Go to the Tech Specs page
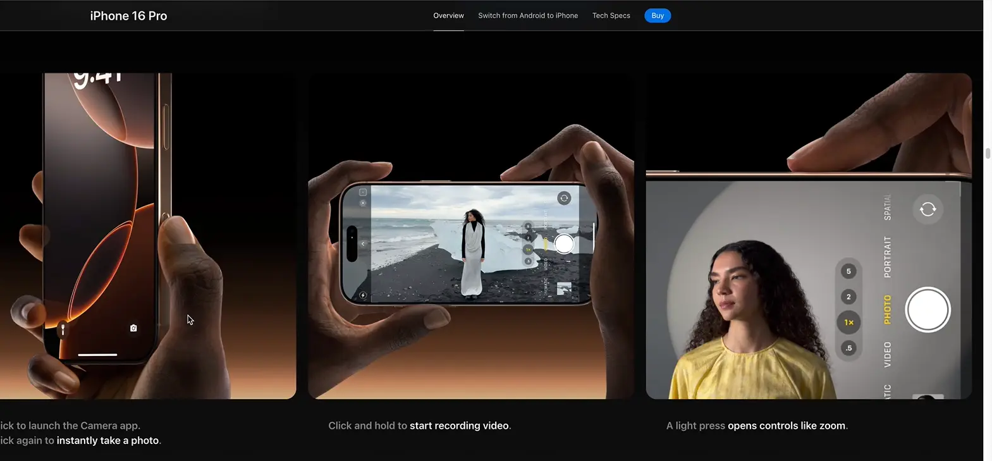Image resolution: width=992 pixels, height=461 pixels. [x=611, y=16]
